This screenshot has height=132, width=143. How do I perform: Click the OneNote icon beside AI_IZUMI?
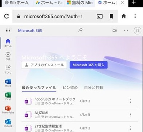(28, 115)
